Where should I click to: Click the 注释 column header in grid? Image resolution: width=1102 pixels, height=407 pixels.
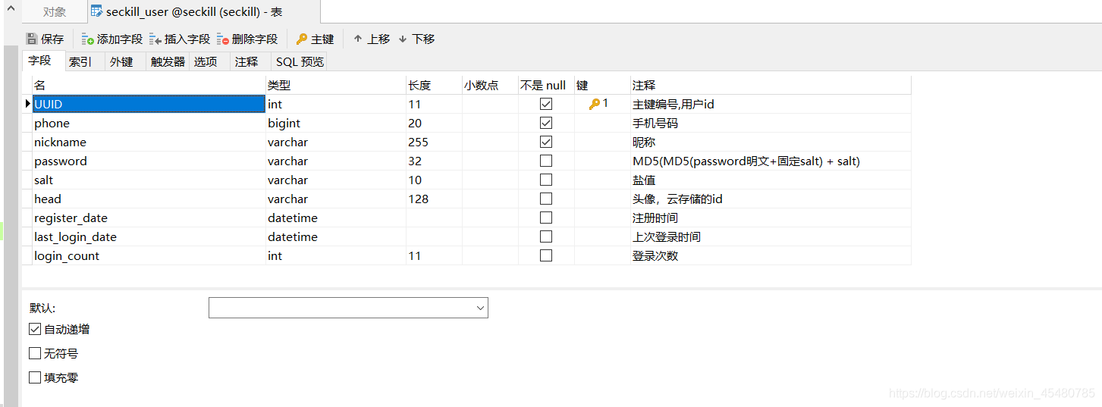click(771, 85)
